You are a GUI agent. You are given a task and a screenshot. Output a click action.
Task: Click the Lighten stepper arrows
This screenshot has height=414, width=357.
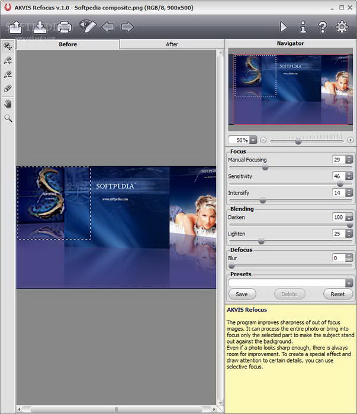click(x=349, y=234)
